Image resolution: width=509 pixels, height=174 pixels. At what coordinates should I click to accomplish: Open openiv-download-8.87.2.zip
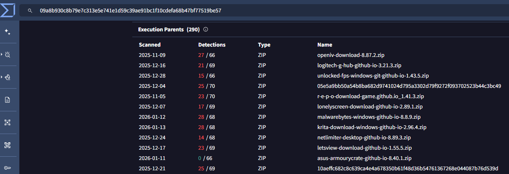pos(351,55)
